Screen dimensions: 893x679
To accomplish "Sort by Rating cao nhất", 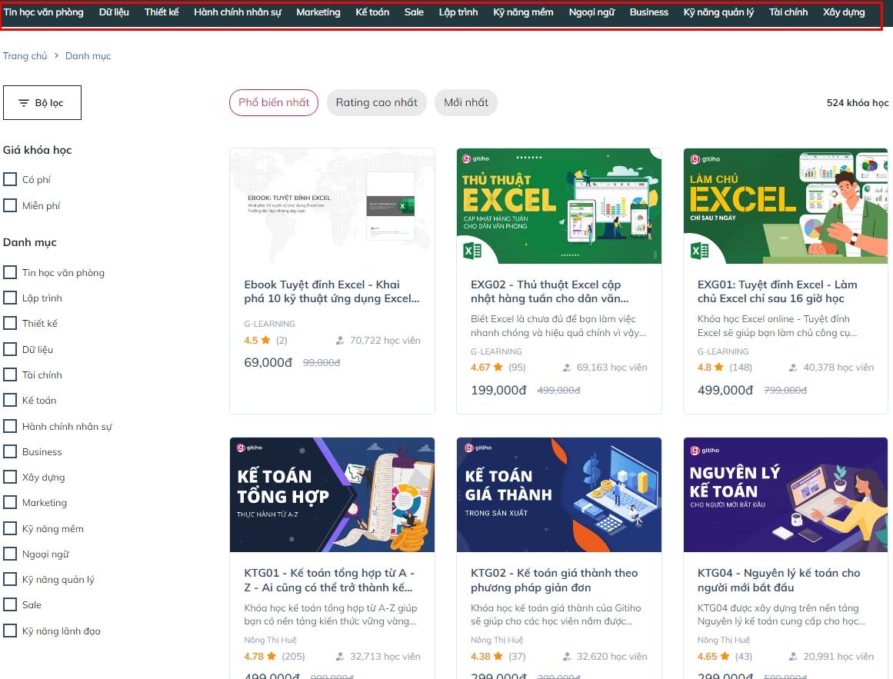I will [x=376, y=102].
